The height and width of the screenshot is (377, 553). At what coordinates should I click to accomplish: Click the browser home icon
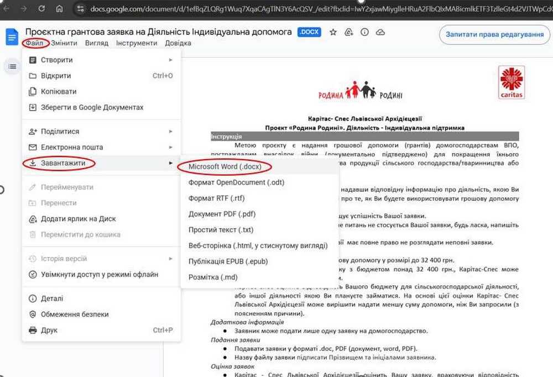tap(60, 9)
